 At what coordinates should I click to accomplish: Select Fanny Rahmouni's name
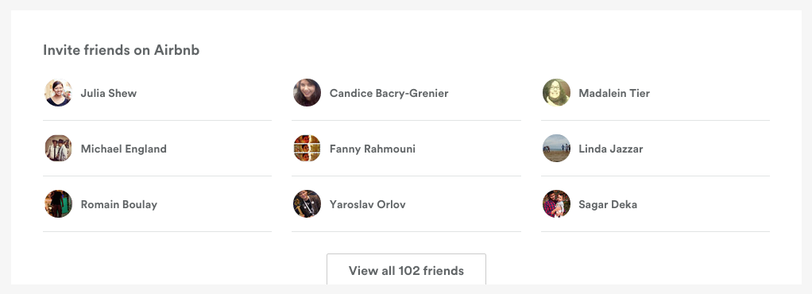tap(373, 149)
